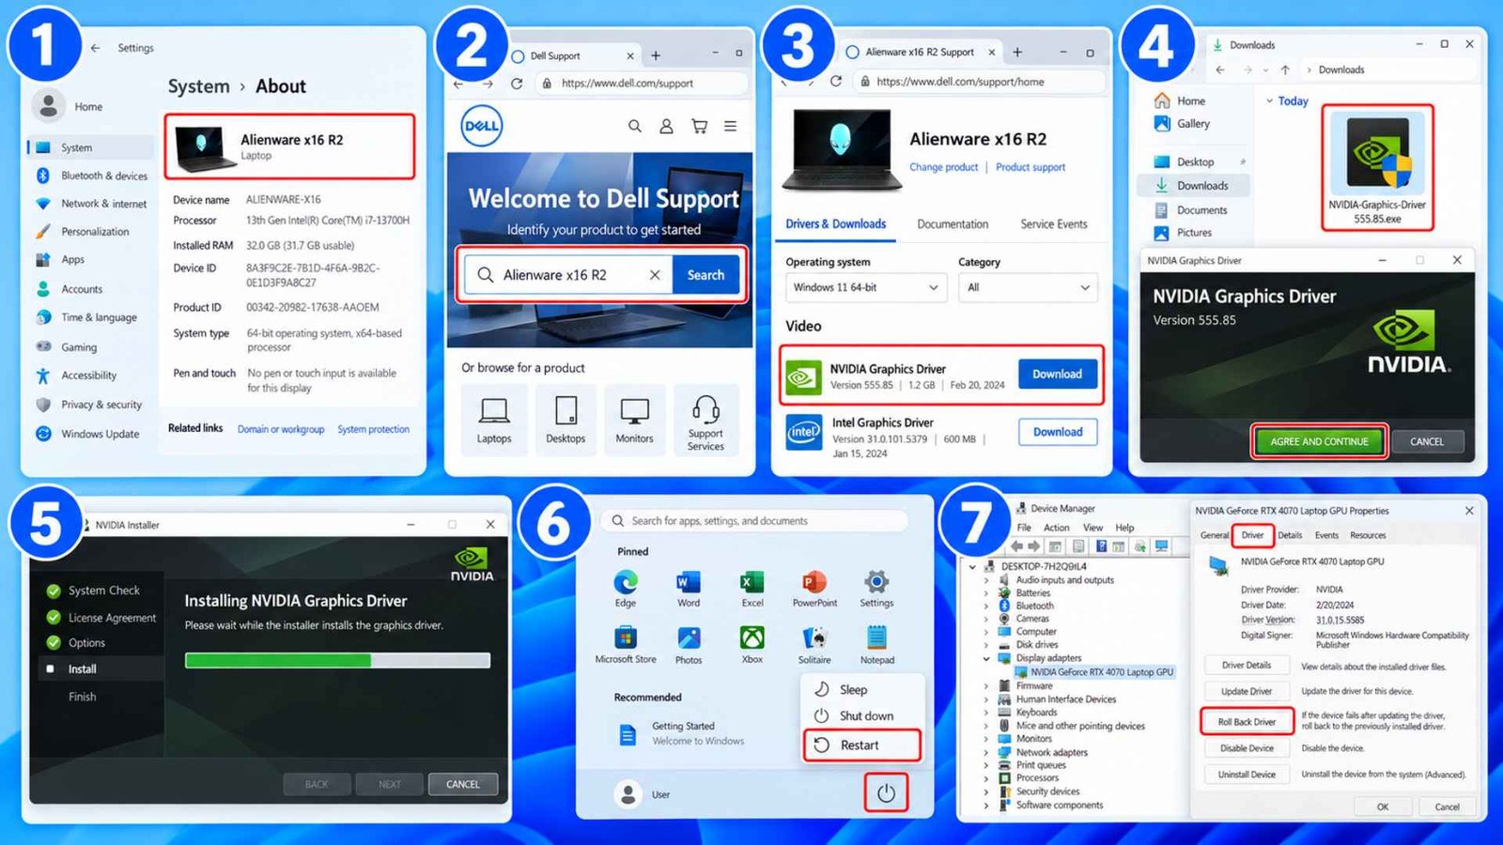Expand Network adapters in Device Manager
Image resolution: width=1503 pixels, height=845 pixels.
click(x=985, y=752)
